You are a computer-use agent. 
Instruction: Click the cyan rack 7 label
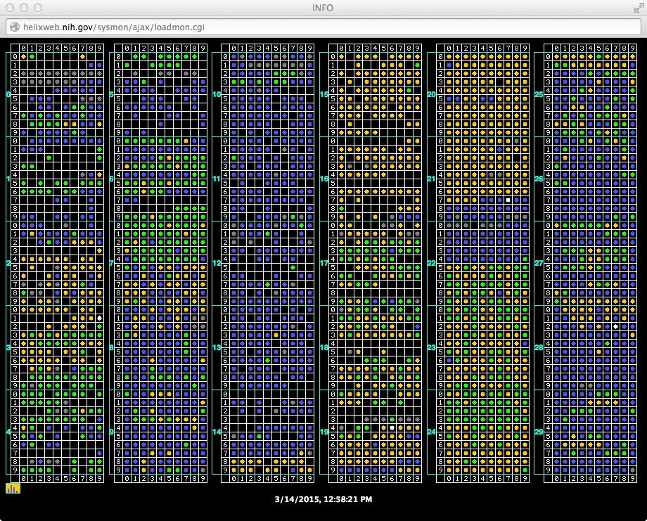pos(111,263)
